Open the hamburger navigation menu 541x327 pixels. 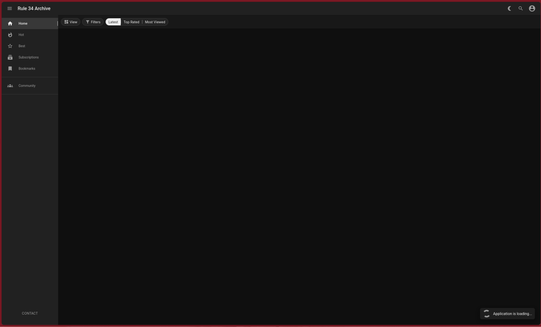tap(10, 9)
